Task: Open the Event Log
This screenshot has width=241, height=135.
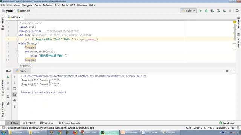Action: (x=227, y=123)
